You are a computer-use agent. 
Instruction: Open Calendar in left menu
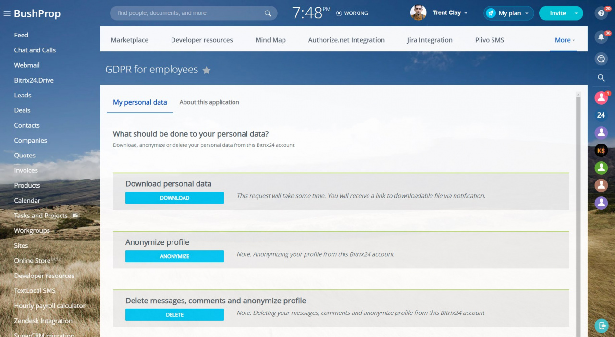pos(27,200)
